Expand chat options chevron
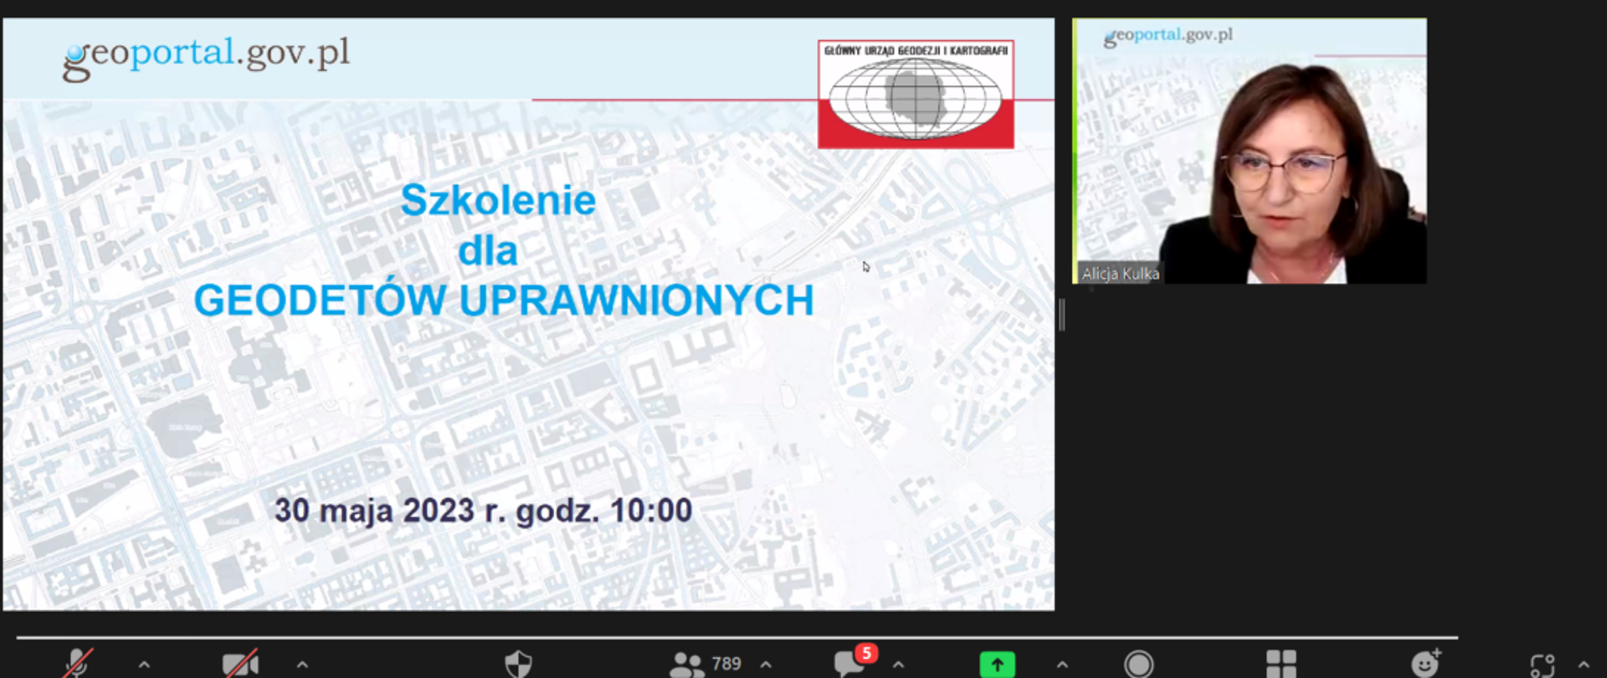This screenshot has width=1607, height=678. point(898,665)
